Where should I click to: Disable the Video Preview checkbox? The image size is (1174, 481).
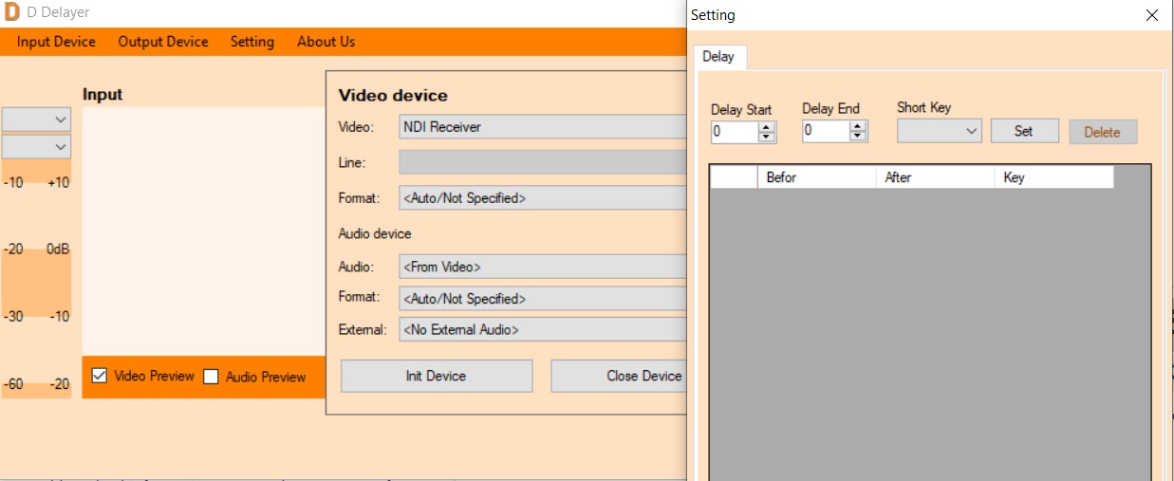100,376
